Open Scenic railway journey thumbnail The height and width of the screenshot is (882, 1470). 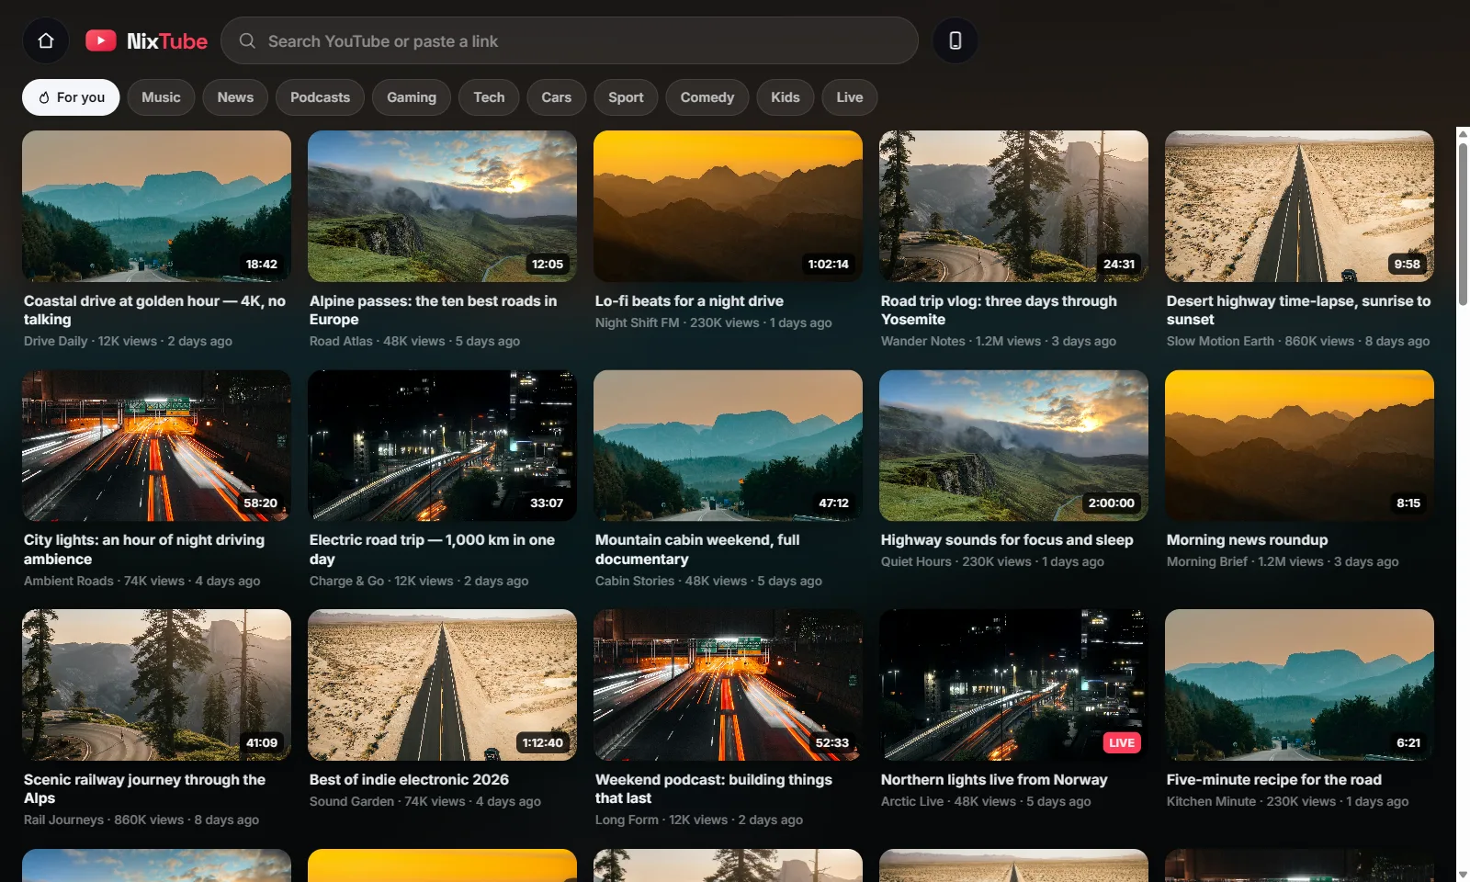coord(156,684)
